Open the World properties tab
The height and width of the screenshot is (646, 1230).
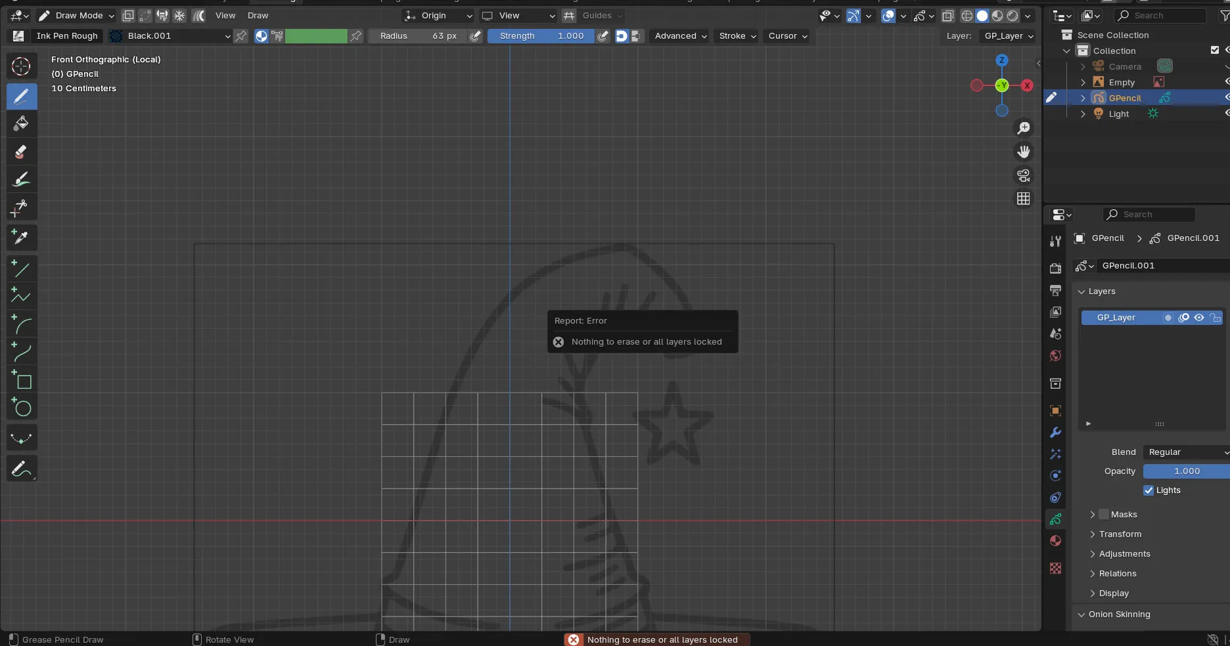click(1055, 356)
